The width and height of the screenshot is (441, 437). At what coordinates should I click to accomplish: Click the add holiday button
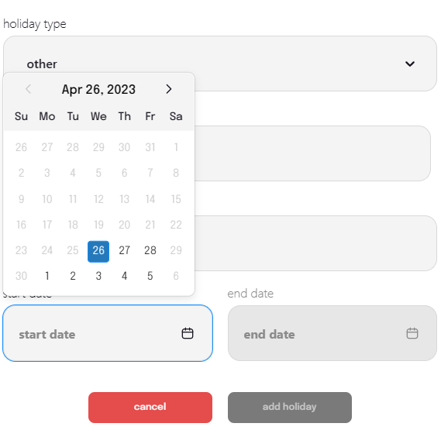290,408
